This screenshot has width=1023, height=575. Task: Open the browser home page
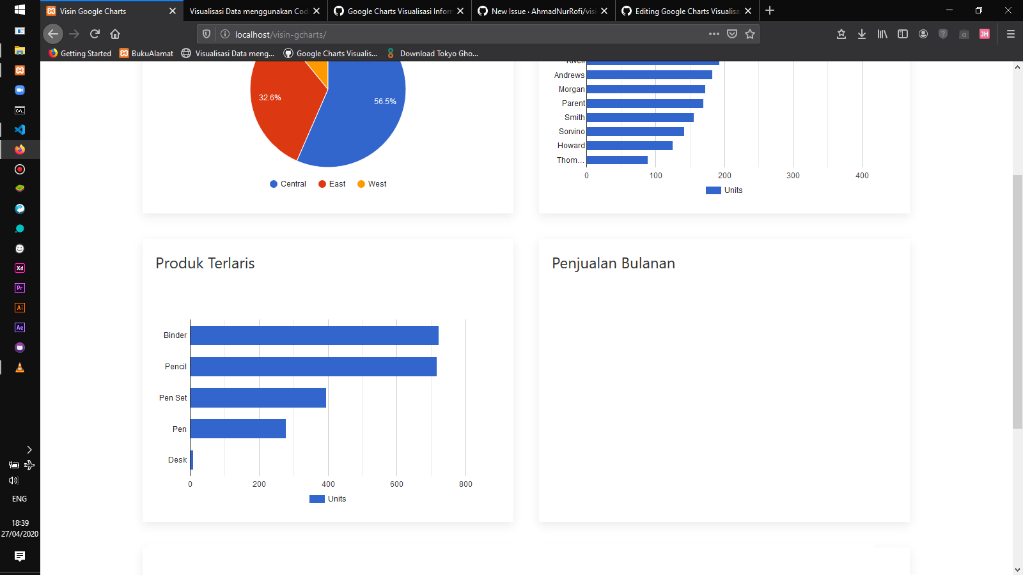point(115,34)
